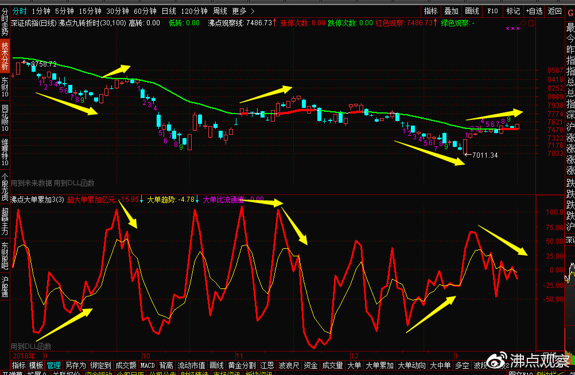Open the 同花顺10 sidebar panel
This screenshot has height=375, width=575.
click(5, 119)
